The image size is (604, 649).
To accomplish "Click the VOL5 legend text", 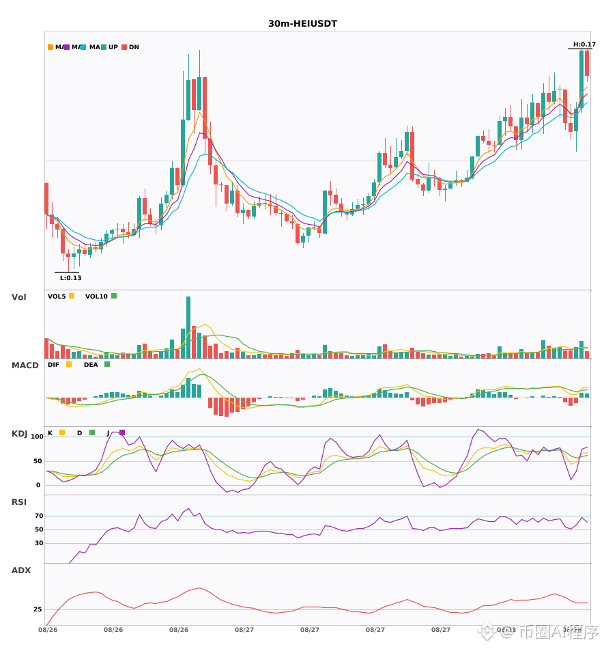I will [57, 296].
